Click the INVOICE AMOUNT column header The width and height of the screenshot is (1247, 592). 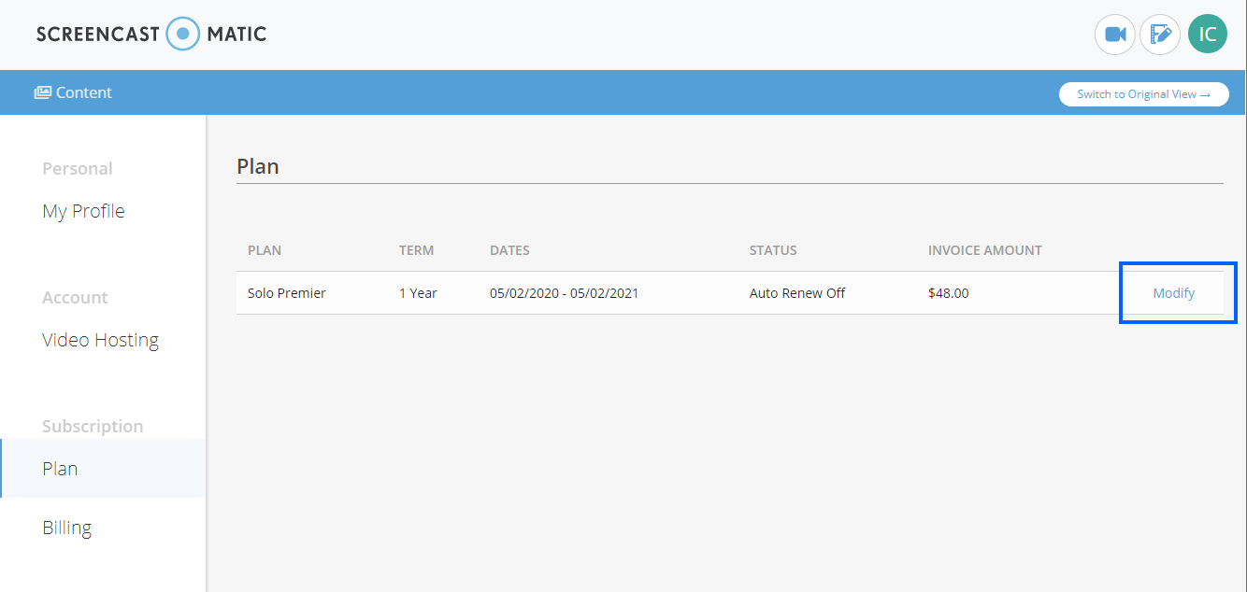coord(985,250)
